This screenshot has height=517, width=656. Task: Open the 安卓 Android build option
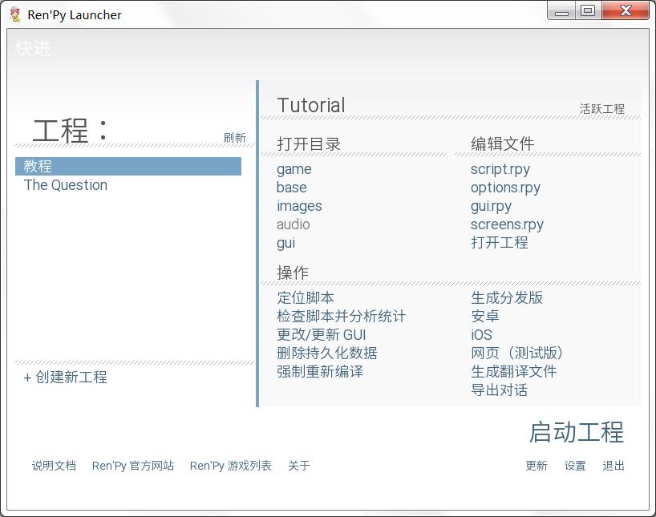pos(485,317)
